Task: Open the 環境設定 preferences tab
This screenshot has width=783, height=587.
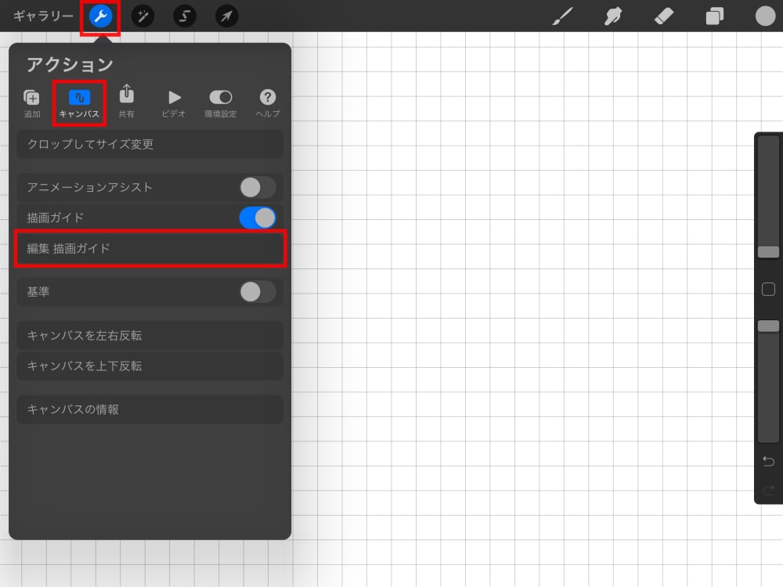Action: pyautogui.click(x=220, y=100)
